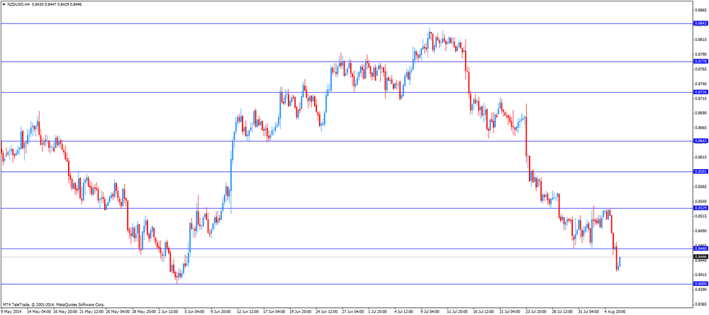
Task: Select the 0.8460 horizontal level price tag
Action: click(701, 248)
